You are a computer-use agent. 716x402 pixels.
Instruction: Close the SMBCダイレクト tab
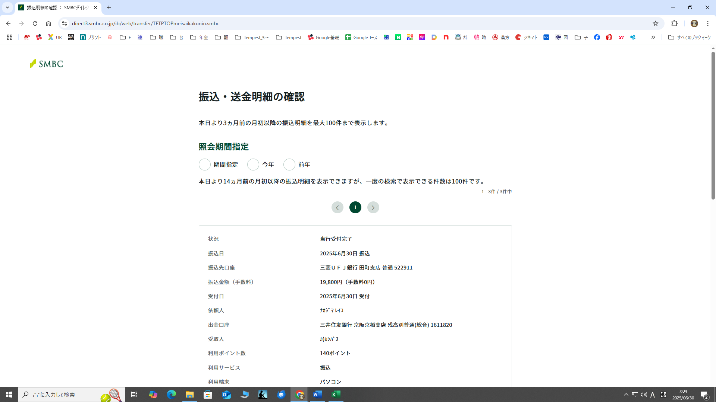95,7
